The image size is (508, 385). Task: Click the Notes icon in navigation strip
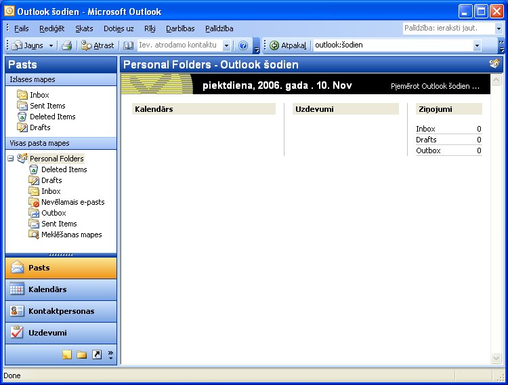pyautogui.click(x=67, y=354)
